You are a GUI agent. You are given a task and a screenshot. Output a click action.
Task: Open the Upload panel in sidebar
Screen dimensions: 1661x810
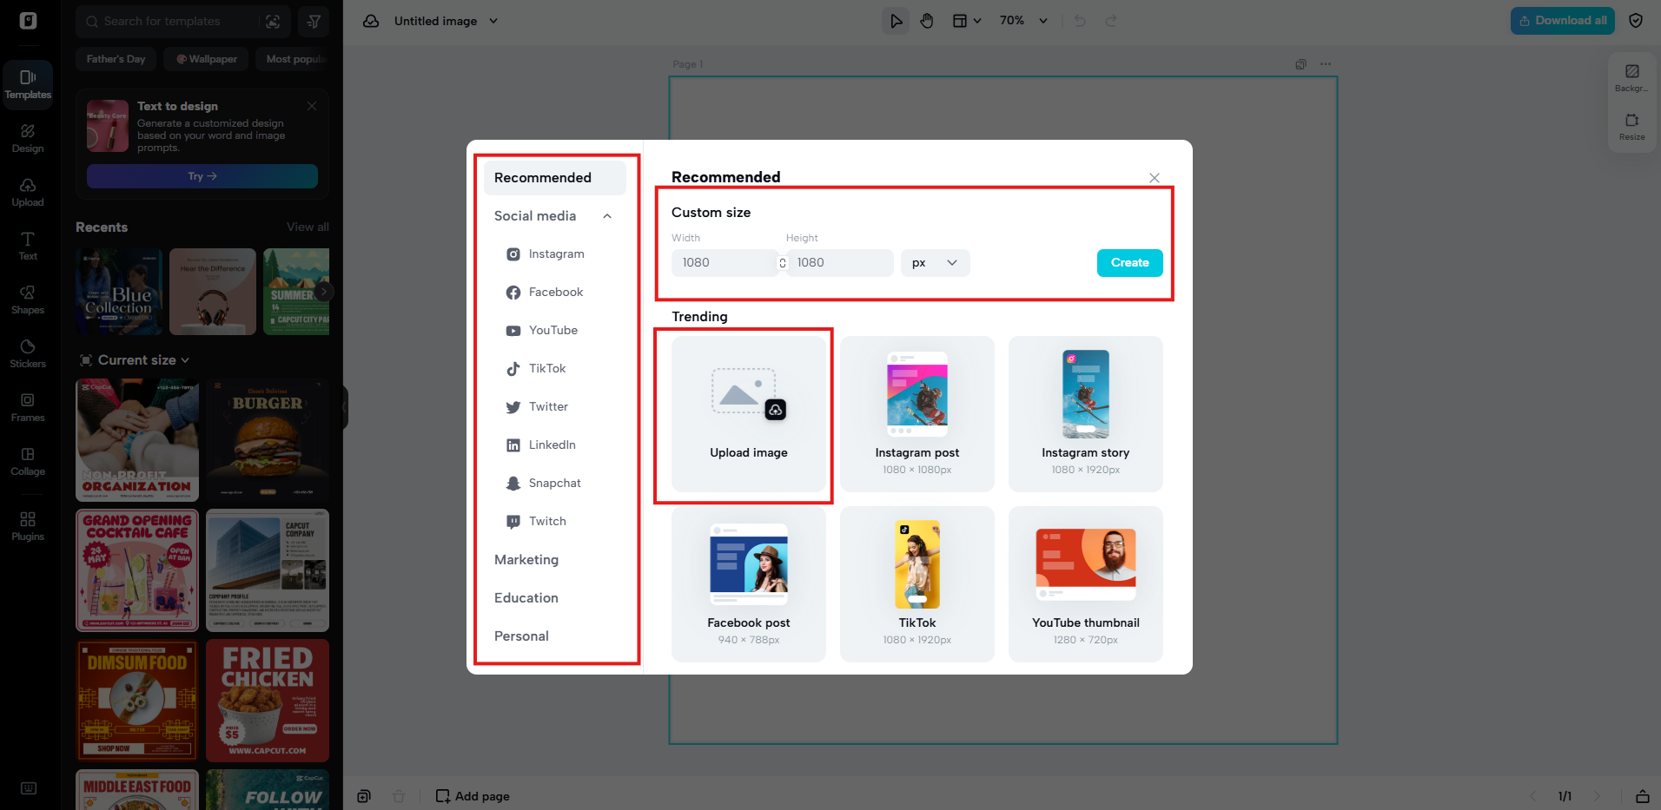pyautogui.click(x=28, y=192)
